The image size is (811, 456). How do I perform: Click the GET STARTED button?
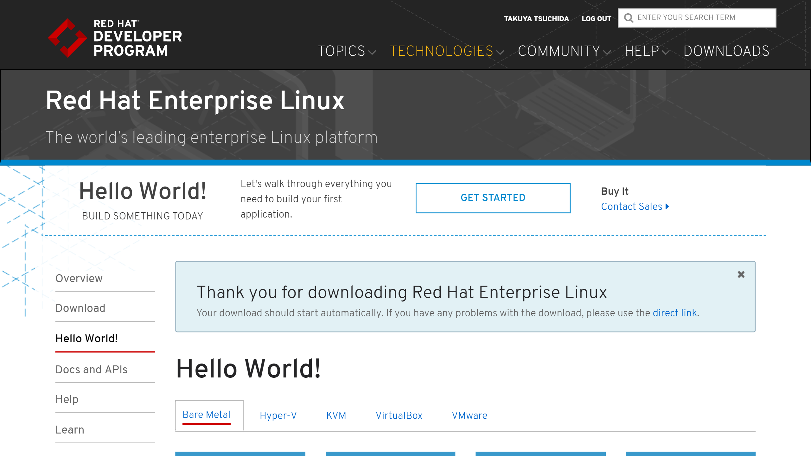493,198
